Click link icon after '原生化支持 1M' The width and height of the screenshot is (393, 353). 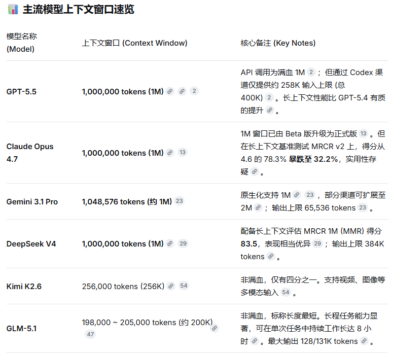297,195
